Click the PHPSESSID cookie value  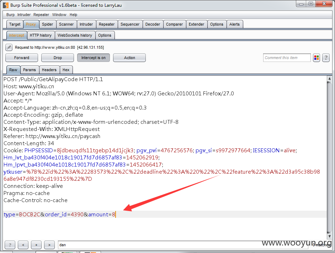[95, 151]
